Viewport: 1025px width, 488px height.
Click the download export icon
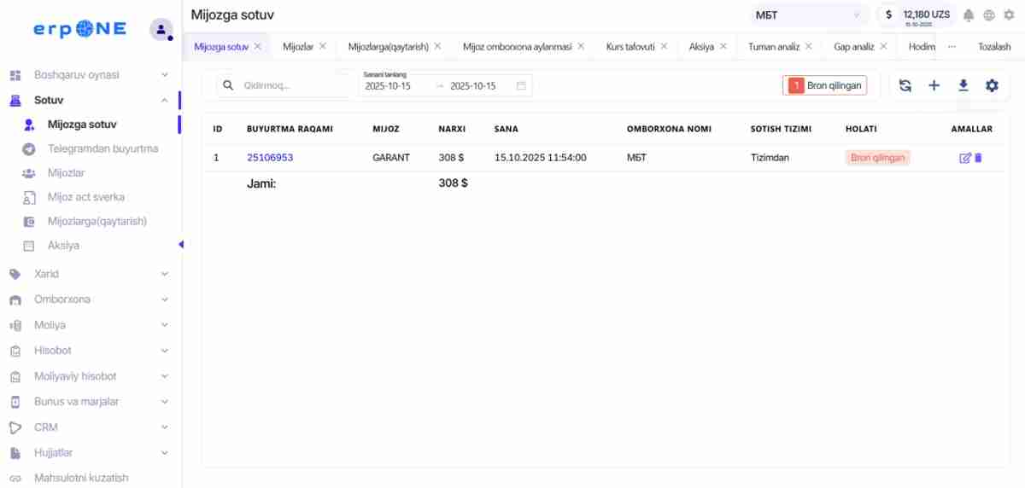(963, 85)
